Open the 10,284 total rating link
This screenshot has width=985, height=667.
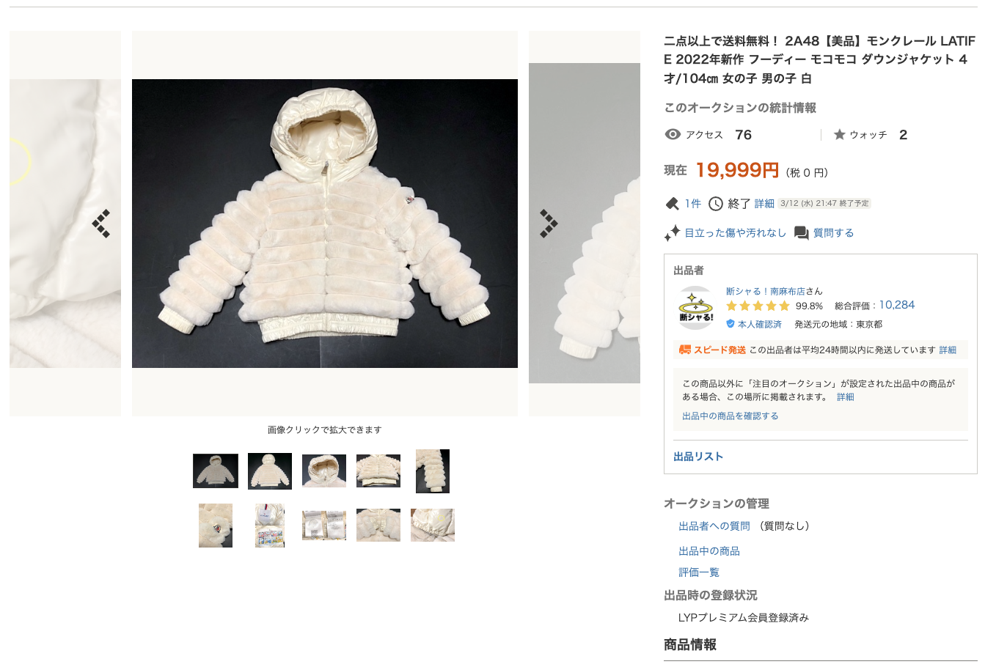coord(897,305)
